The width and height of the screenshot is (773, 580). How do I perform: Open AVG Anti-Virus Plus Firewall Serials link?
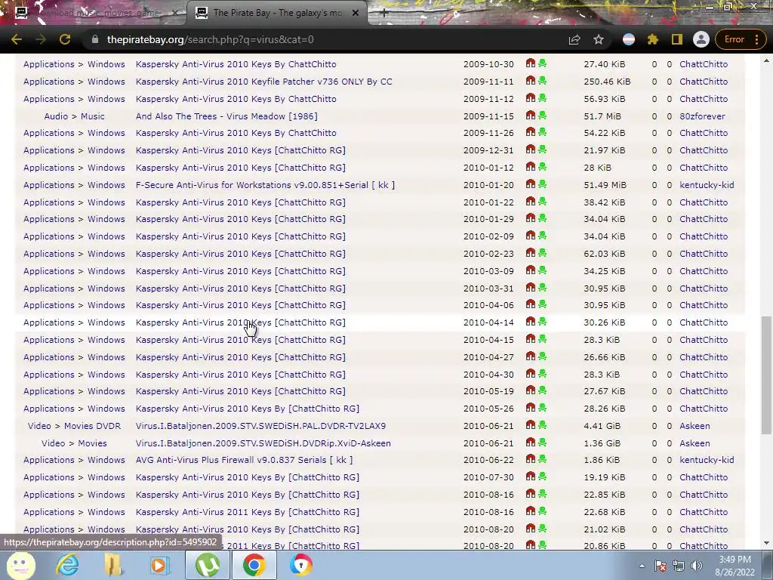(244, 460)
